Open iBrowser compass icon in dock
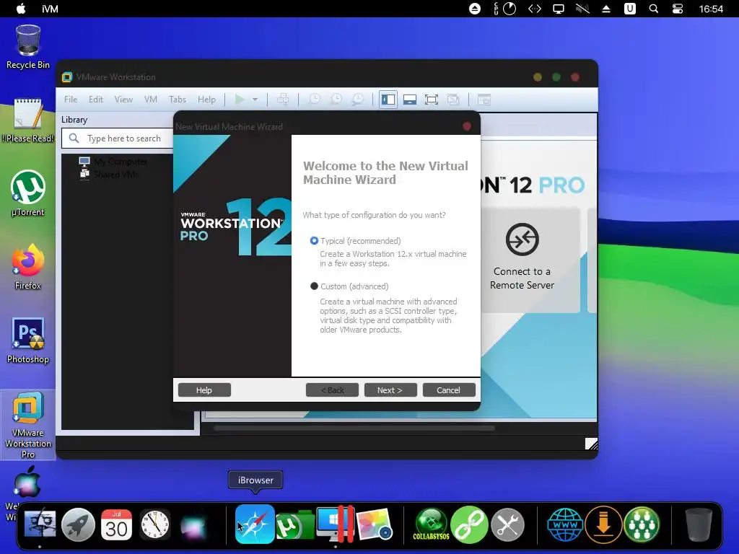The height and width of the screenshot is (554, 739). (x=255, y=524)
